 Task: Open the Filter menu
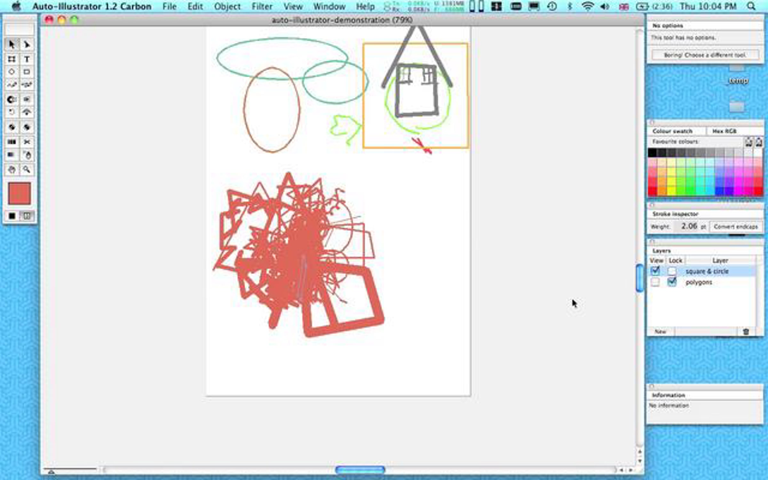coord(262,6)
